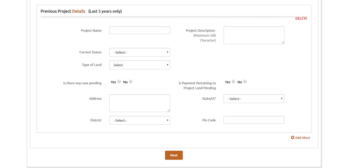Open the District select menu
Screen dimensions: 346x168
[x=139, y=120]
